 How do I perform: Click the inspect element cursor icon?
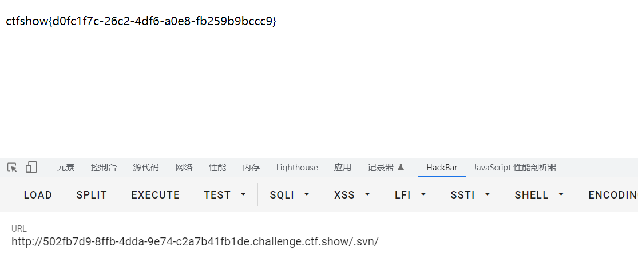click(x=12, y=167)
